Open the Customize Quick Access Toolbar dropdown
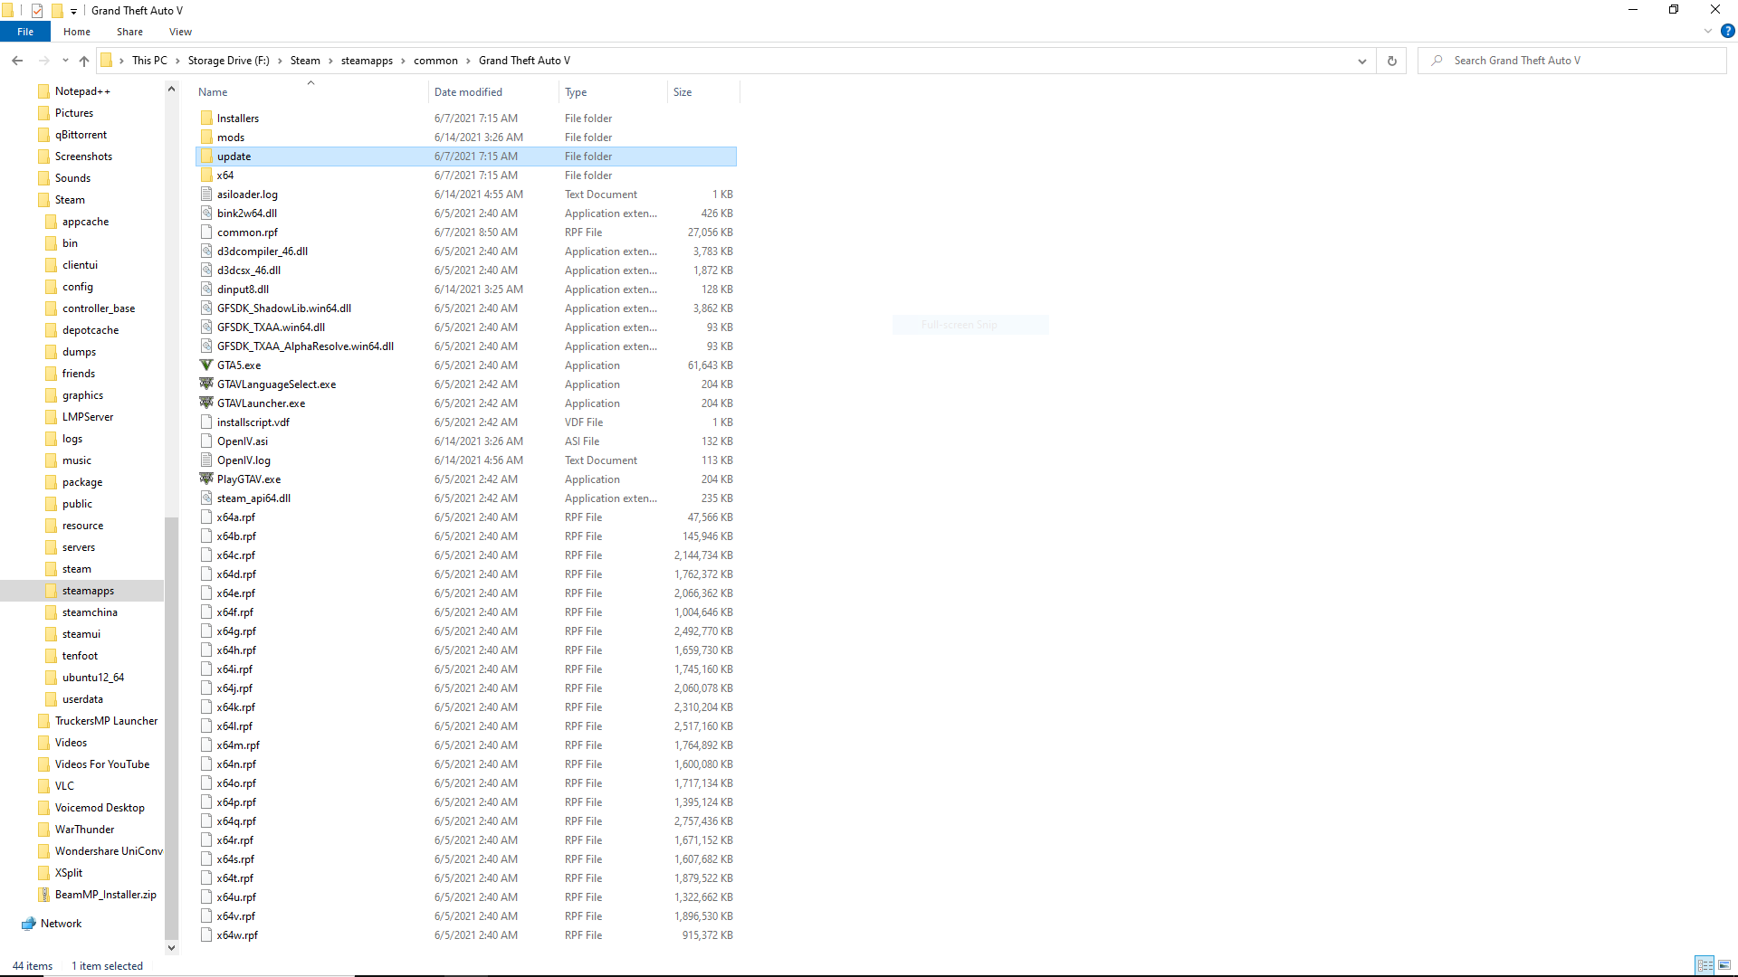1738x977 pixels. pos(73,10)
